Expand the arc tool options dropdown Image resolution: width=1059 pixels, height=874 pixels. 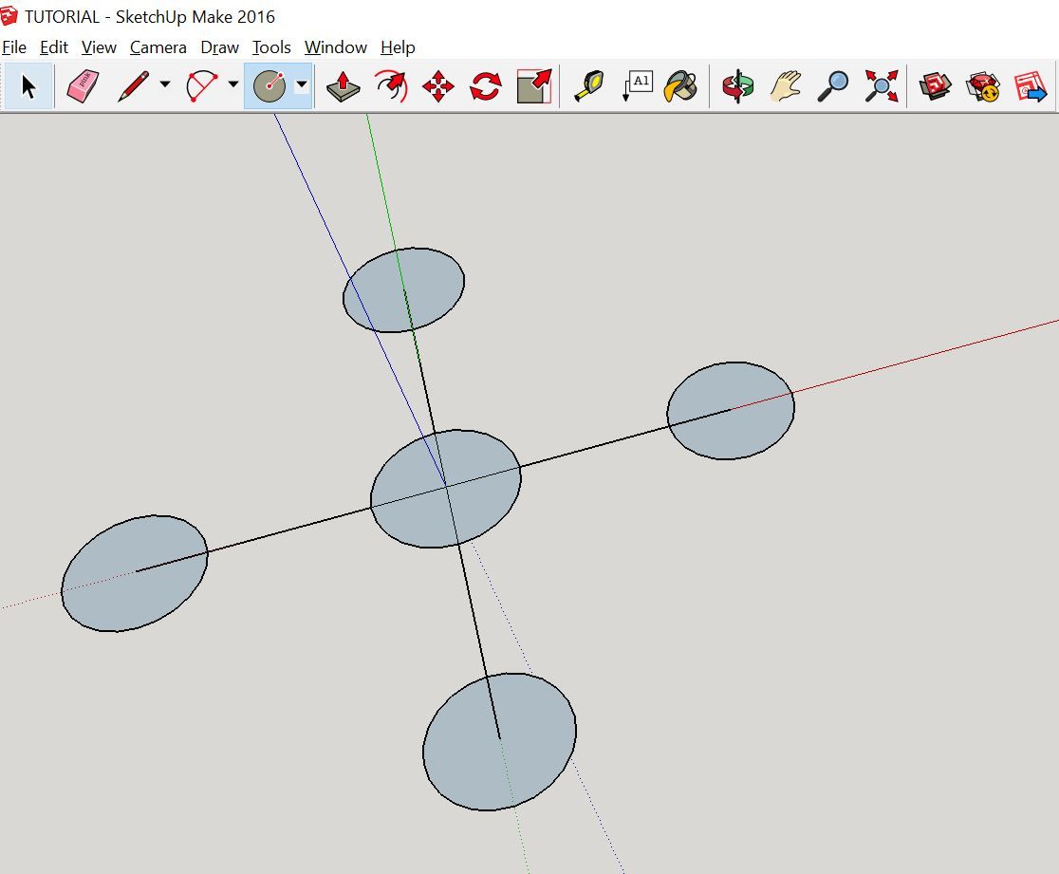click(x=232, y=86)
